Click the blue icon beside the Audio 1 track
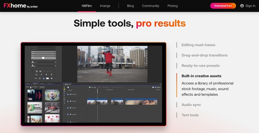The width and height of the screenshot is (259, 133). pyautogui.click(x=68, y=108)
